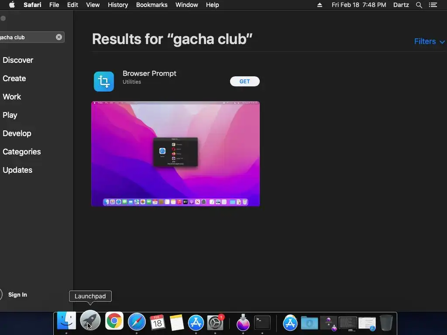Image resolution: width=447 pixels, height=335 pixels.
Task: Click the eject icon in menu bar
Action: point(320,5)
